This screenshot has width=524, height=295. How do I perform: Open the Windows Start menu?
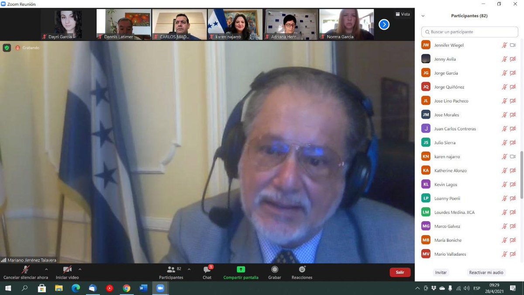point(8,288)
